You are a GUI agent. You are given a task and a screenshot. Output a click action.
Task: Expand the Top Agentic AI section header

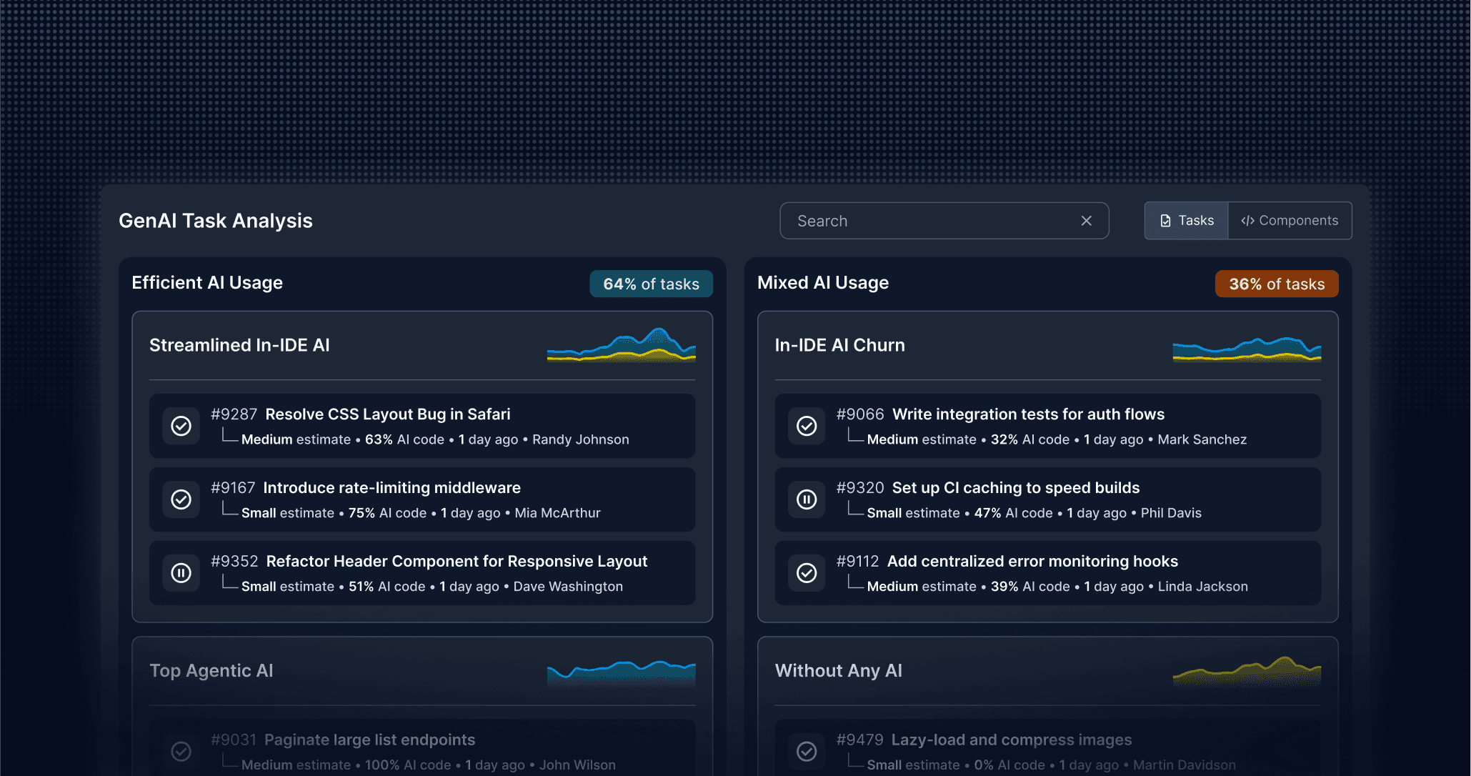point(211,670)
